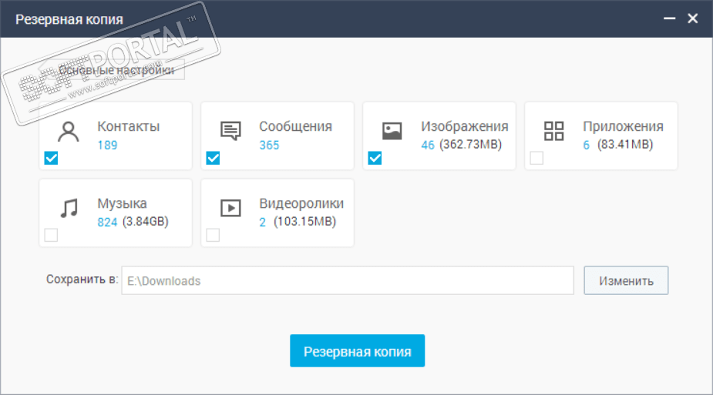This screenshot has width=713, height=395.
Task: Uncheck the Контакты checkbox
Action: (x=52, y=158)
